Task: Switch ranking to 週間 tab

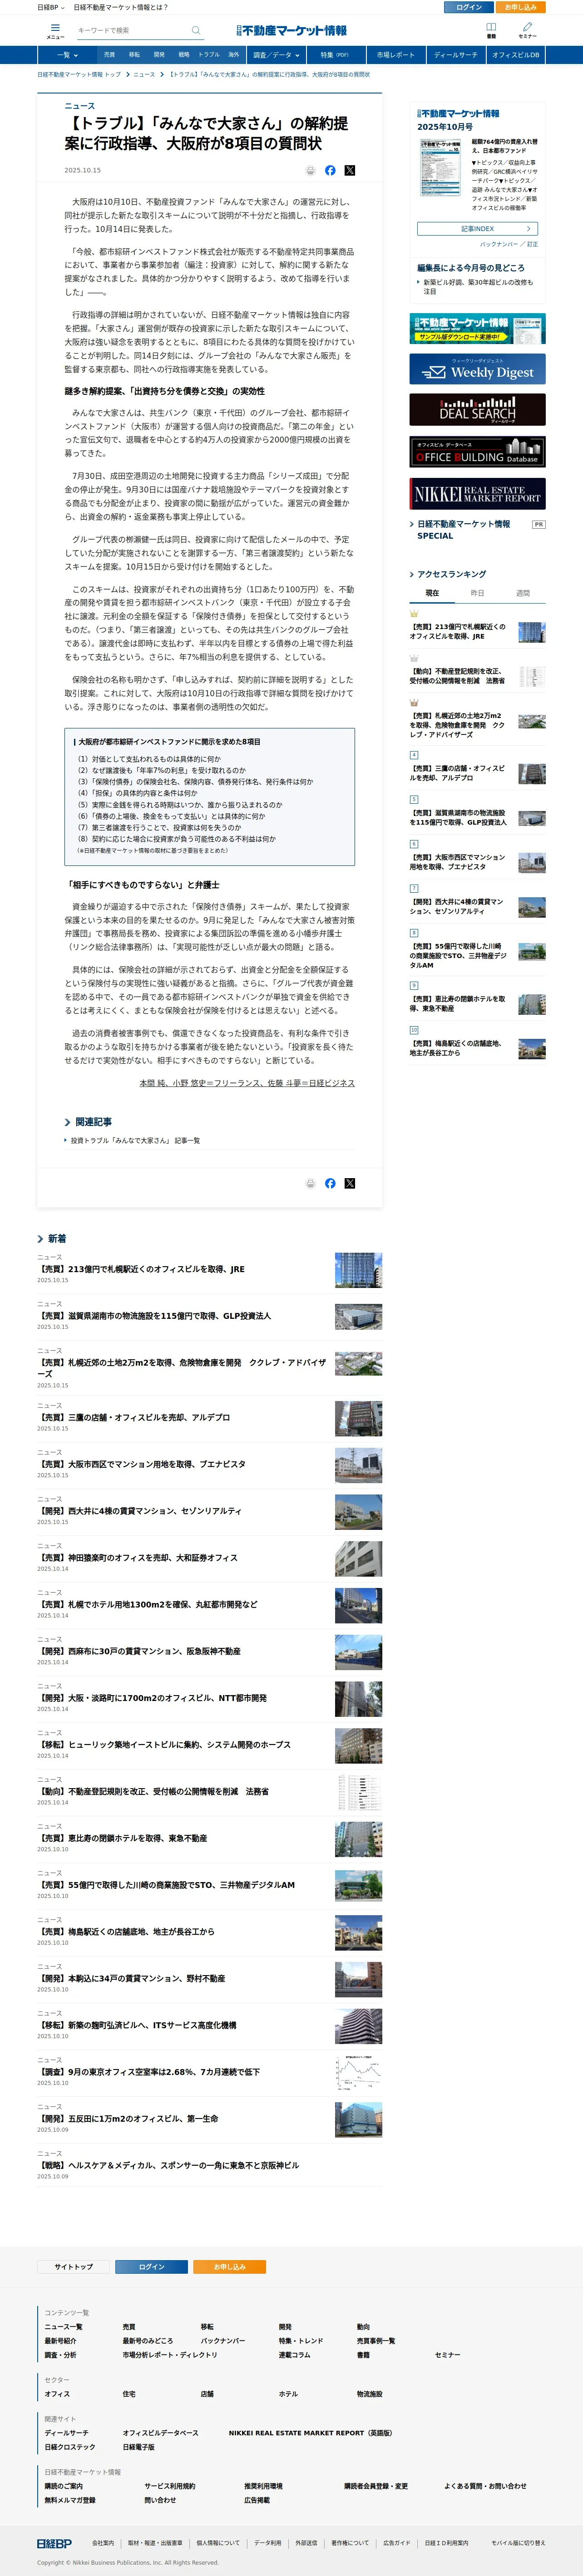Action: click(x=523, y=593)
